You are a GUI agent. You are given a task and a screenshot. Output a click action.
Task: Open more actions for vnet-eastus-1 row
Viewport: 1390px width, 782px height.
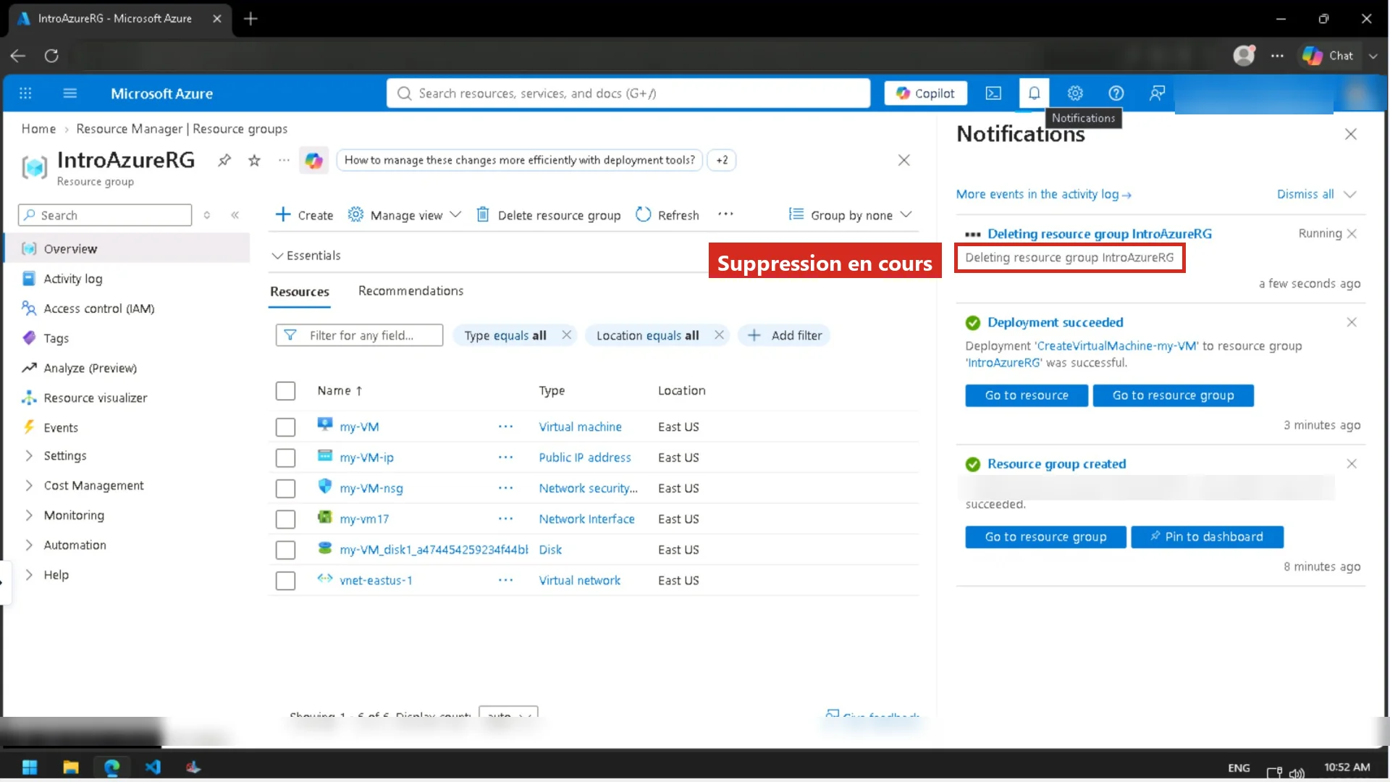505,581
